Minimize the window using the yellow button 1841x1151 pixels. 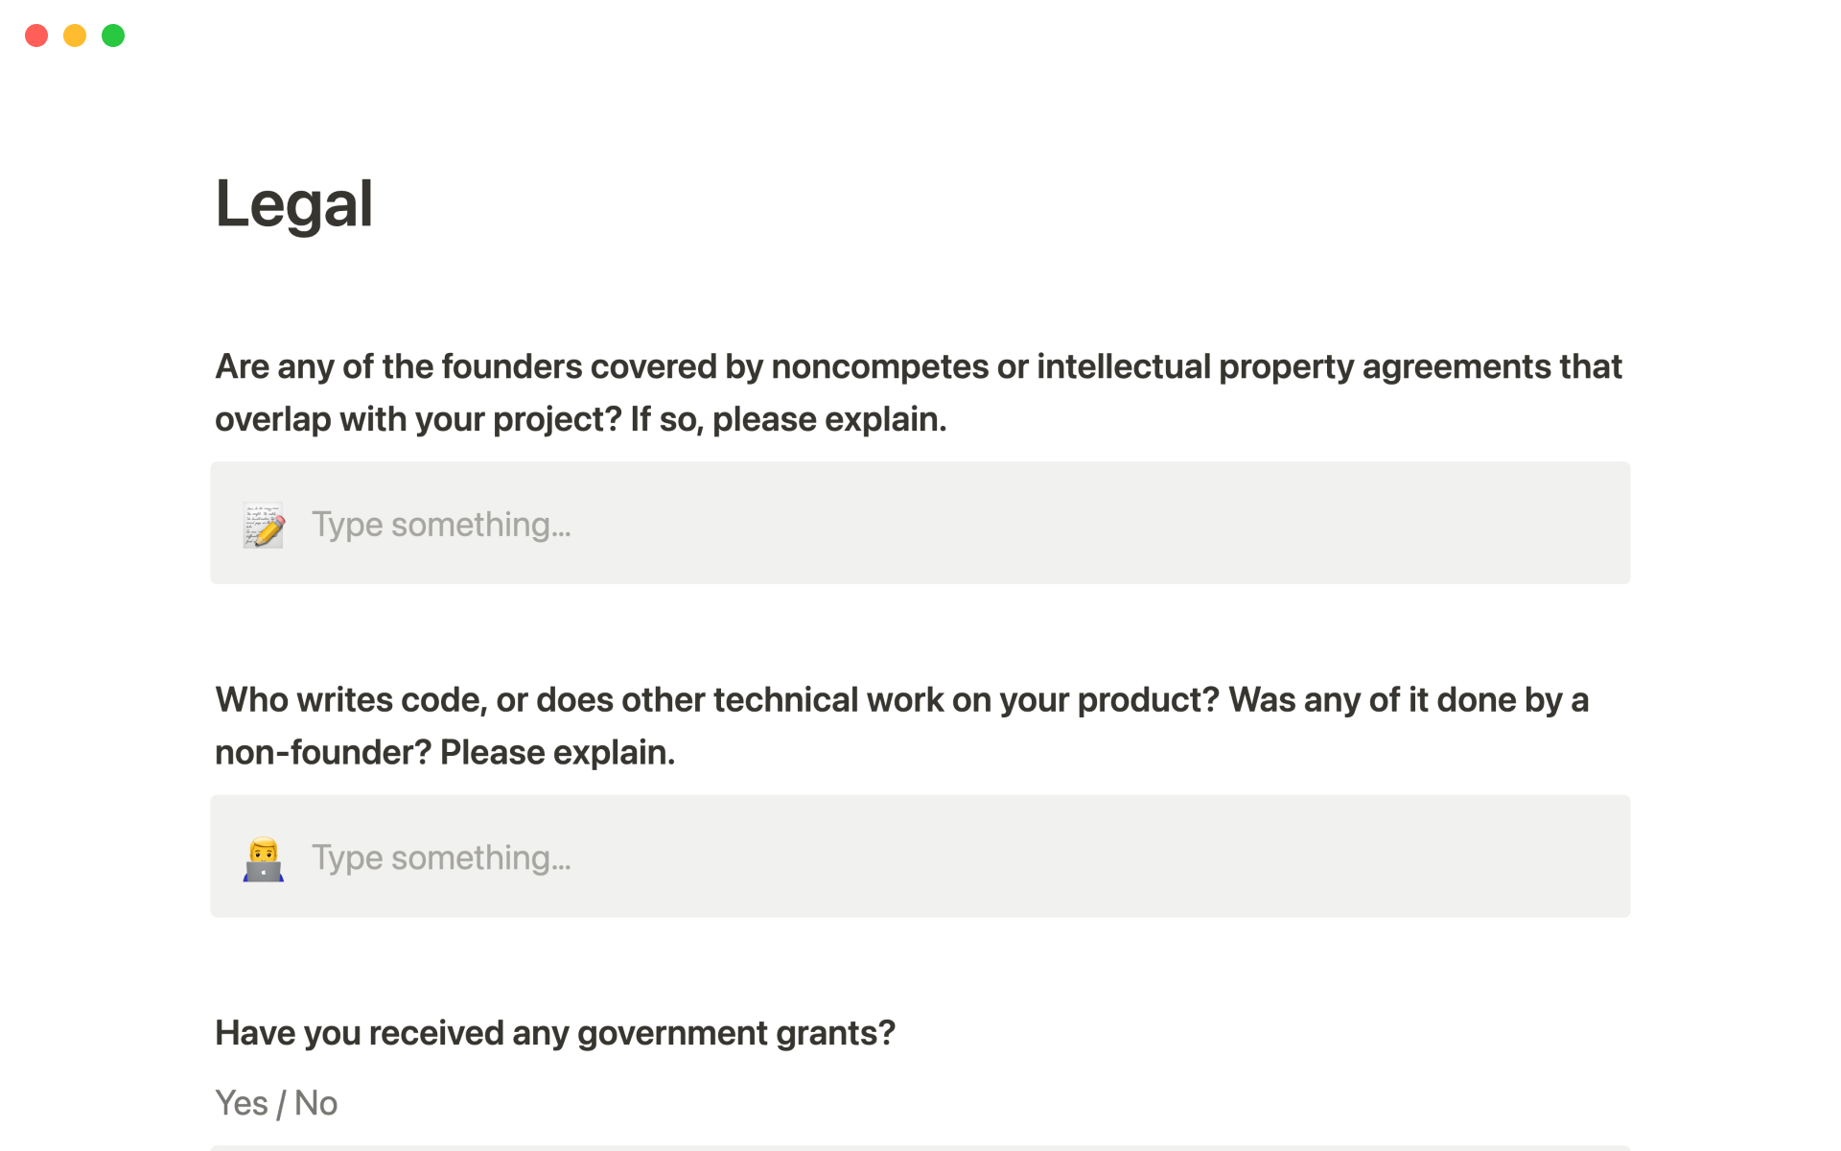coord(75,35)
